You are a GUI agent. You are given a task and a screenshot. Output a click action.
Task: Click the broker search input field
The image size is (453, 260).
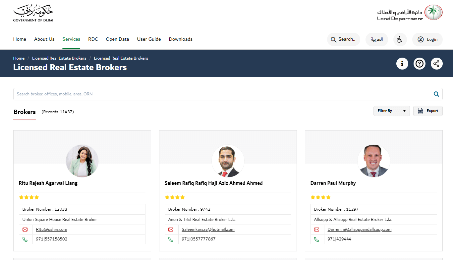pyautogui.click(x=199, y=94)
